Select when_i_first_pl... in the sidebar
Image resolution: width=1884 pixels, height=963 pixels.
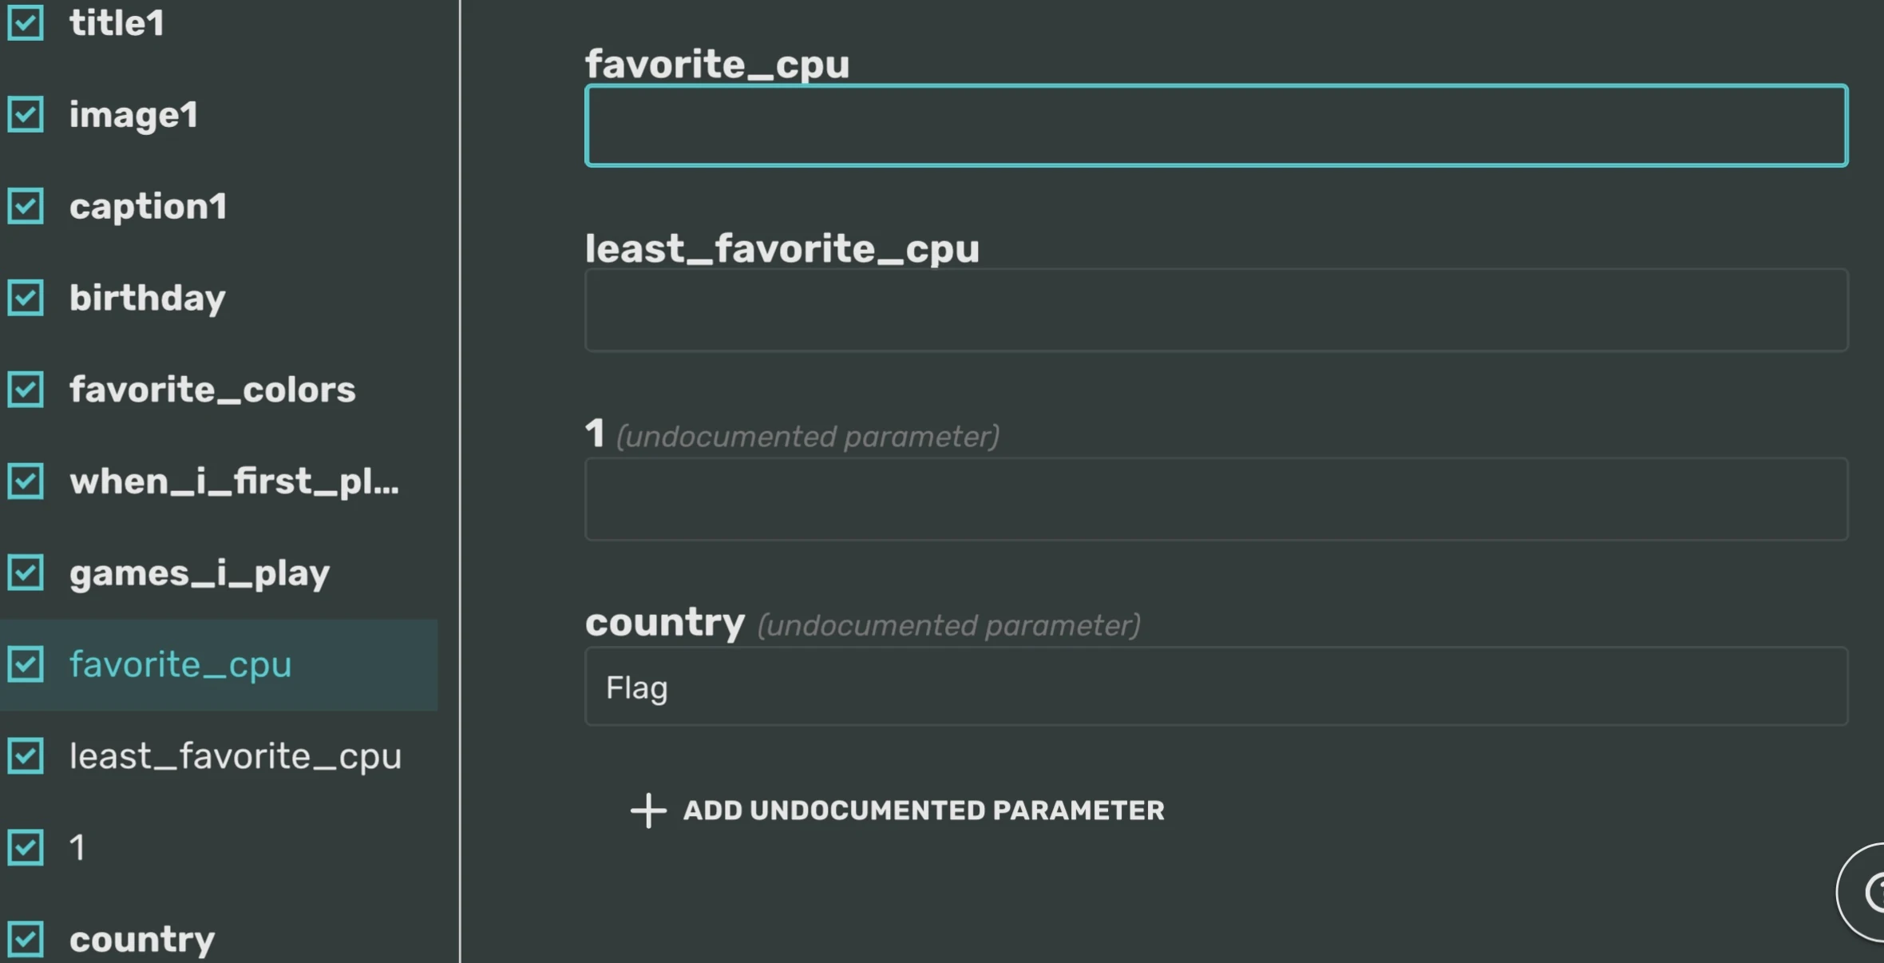[x=235, y=481]
